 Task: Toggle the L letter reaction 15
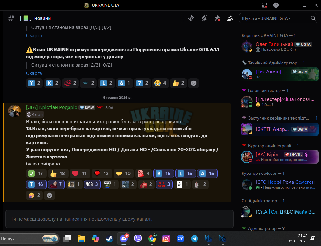click(x=186, y=174)
